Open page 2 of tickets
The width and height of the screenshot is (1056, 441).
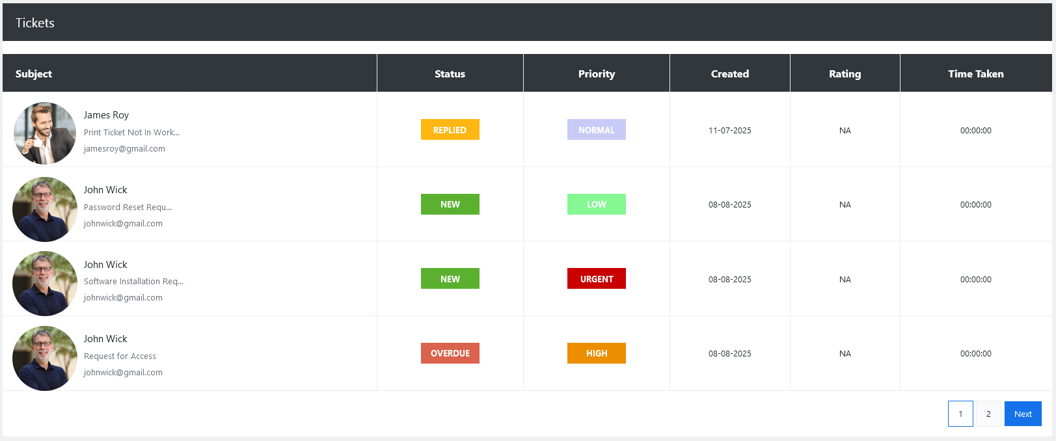click(988, 414)
